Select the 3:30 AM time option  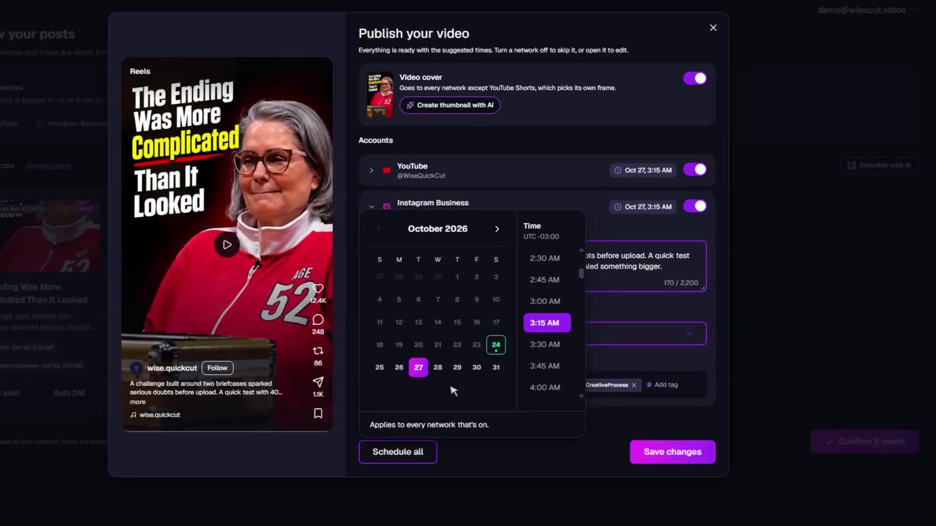[x=545, y=344]
